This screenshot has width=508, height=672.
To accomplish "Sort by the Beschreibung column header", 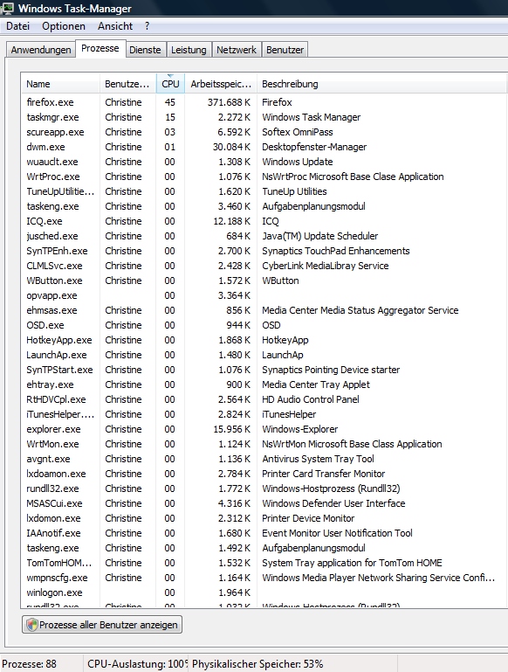I will (381, 84).
